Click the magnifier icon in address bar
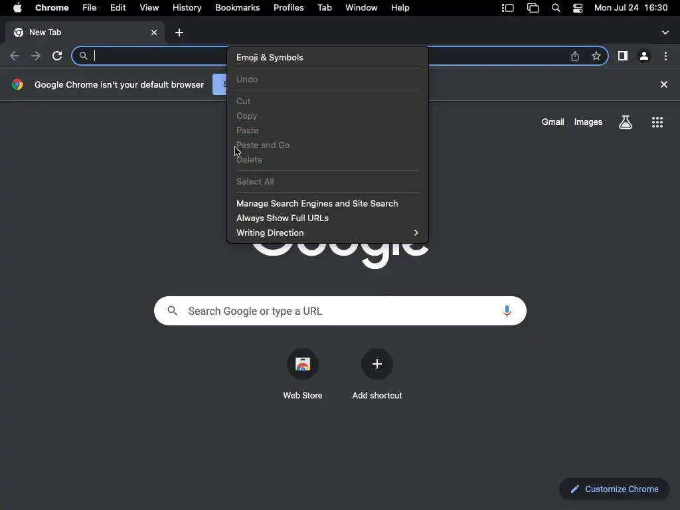 [83, 56]
